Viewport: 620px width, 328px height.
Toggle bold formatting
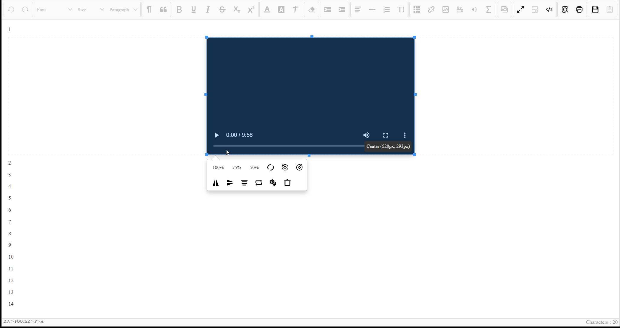coord(179,9)
